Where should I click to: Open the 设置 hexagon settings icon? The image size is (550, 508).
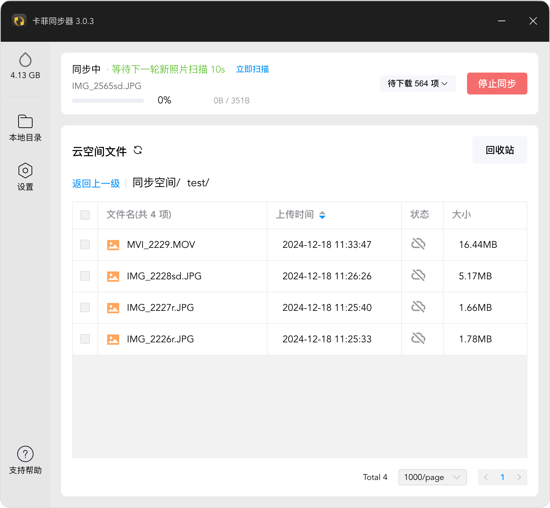[x=25, y=170]
